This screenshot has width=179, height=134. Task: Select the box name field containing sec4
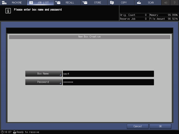(108, 74)
